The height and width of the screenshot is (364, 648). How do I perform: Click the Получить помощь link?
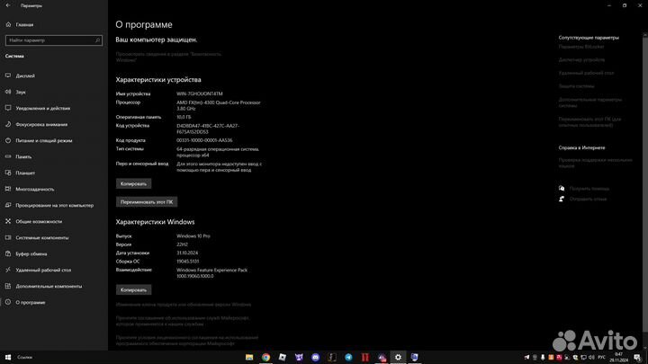589,189
